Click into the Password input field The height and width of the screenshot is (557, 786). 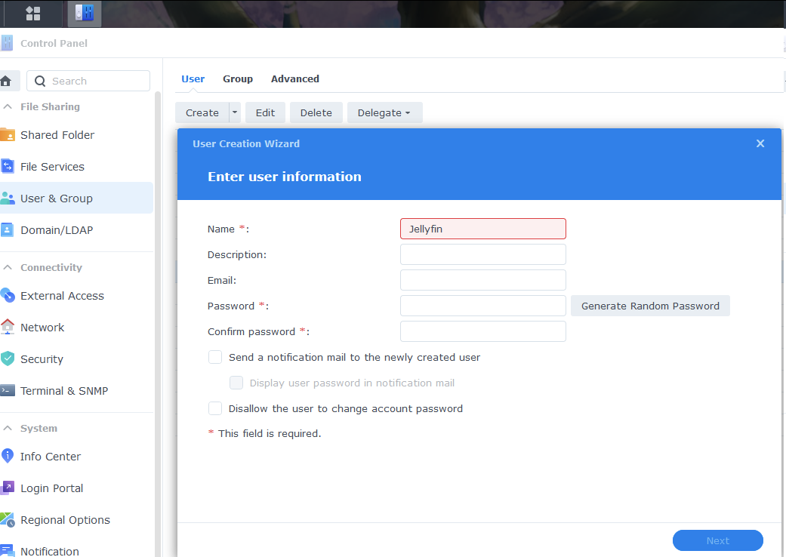(x=482, y=306)
